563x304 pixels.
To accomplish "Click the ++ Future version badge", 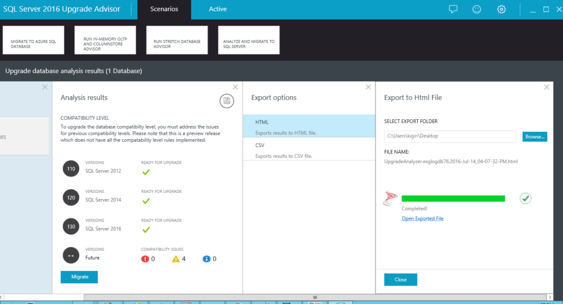I will (71, 256).
